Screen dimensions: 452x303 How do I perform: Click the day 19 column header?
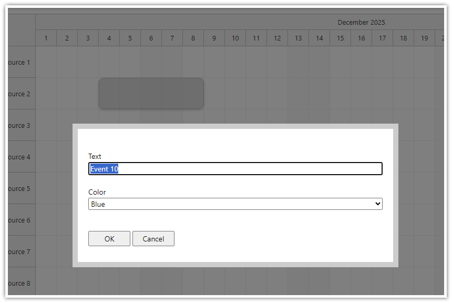point(424,38)
